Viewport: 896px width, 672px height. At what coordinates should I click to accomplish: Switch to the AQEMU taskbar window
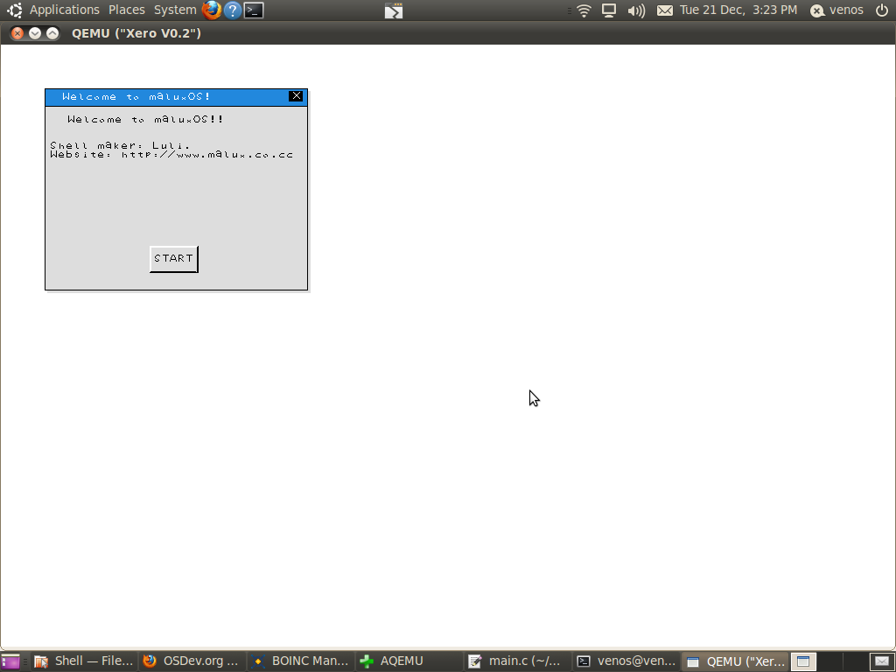pyautogui.click(x=409, y=661)
